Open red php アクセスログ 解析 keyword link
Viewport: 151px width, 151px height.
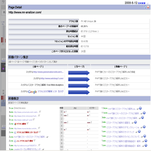[x=25, y=141]
